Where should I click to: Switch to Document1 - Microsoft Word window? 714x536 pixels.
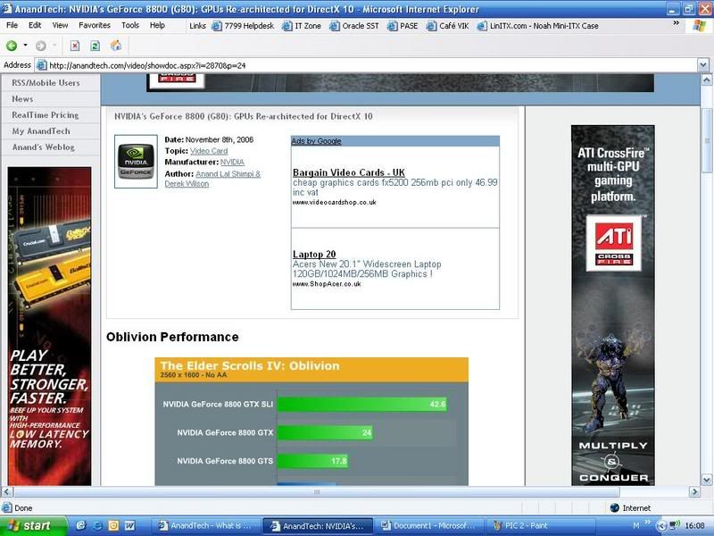tap(428, 526)
